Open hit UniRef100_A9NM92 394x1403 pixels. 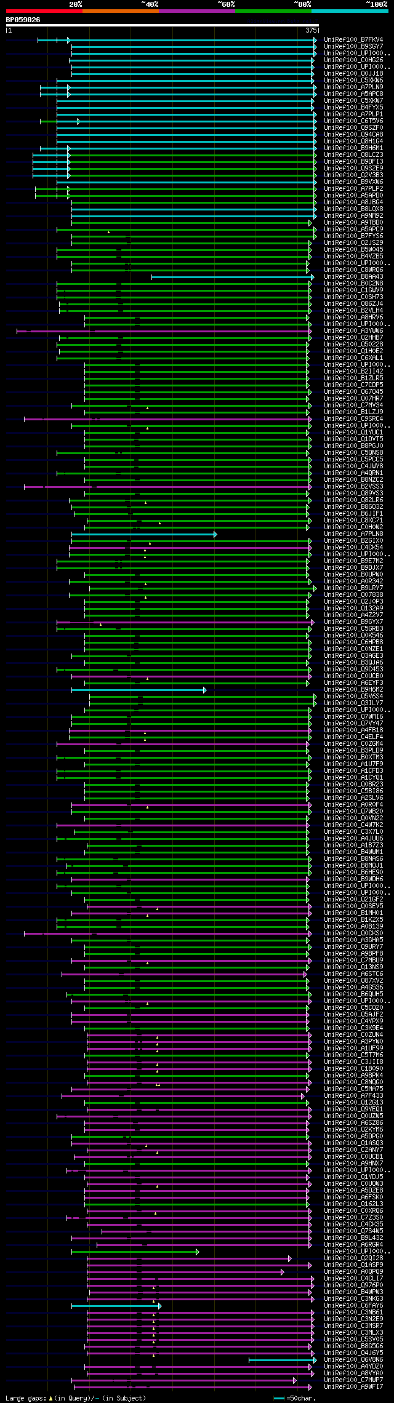click(x=353, y=216)
